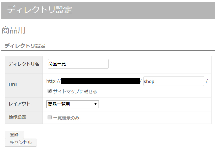This screenshot has height=151, width=215.
Task: Click the blacked-out URL domain area
Action: coord(100,81)
